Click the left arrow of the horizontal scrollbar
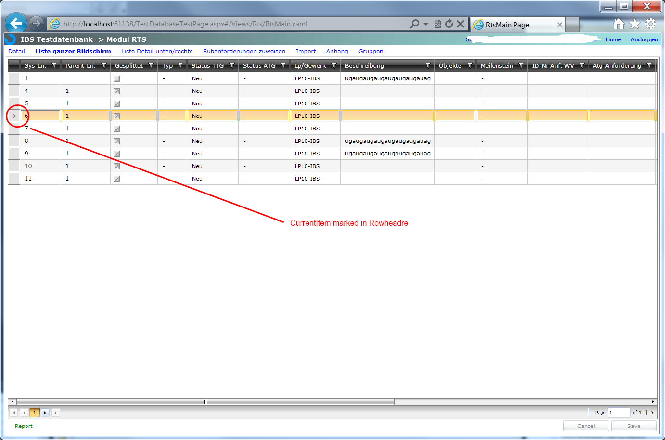This screenshot has width=665, height=440. point(13,401)
